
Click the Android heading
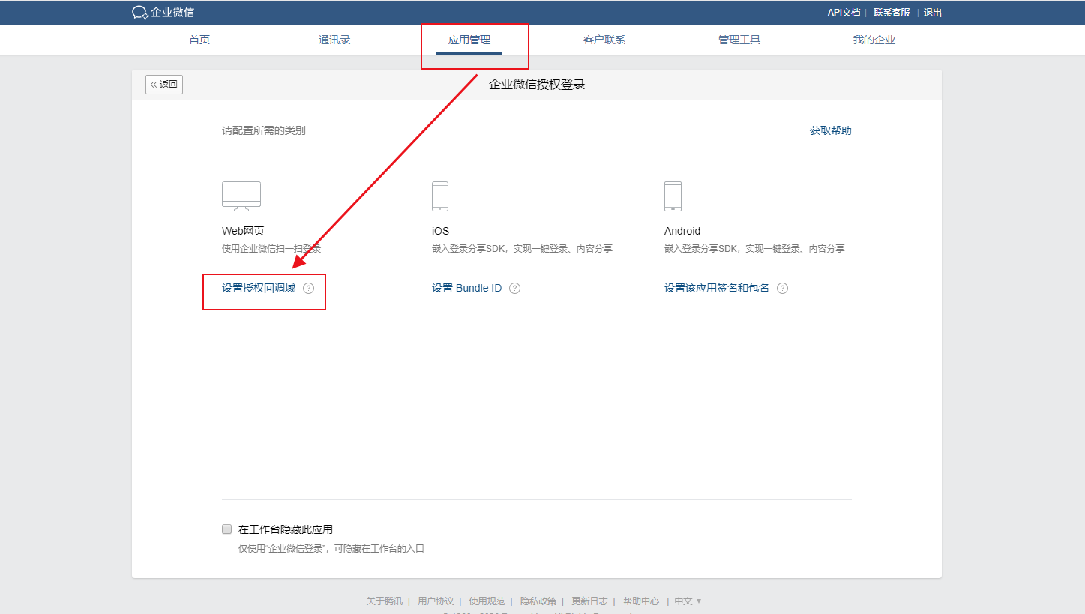pyautogui.click(x=682, y=231)
